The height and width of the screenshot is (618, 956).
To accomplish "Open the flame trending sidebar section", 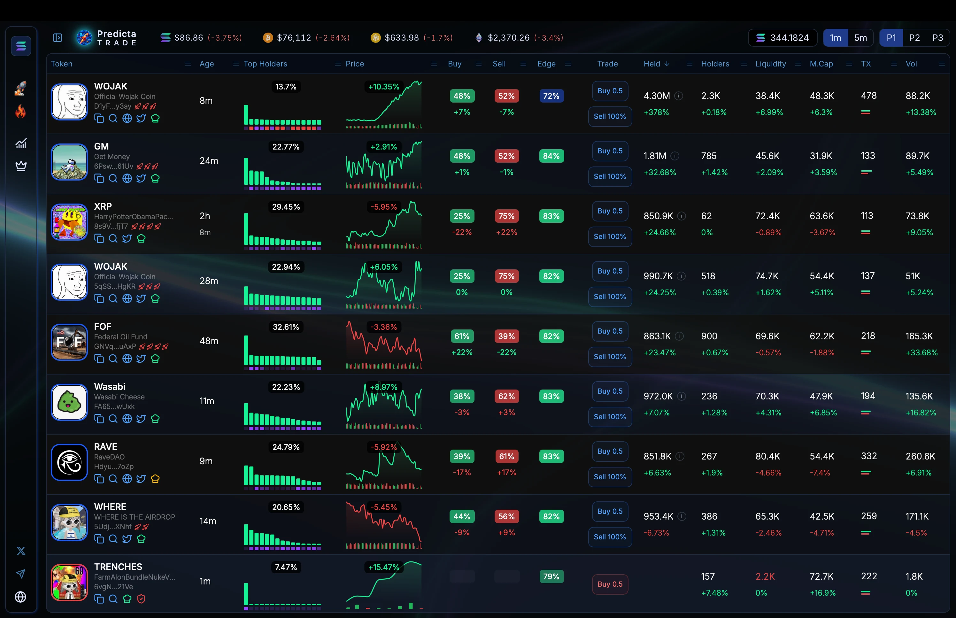I will point(20,111).
